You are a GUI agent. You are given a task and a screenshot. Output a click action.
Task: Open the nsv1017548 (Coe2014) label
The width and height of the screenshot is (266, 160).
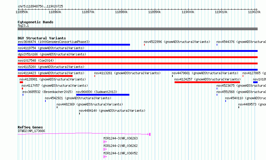point(36,60)
